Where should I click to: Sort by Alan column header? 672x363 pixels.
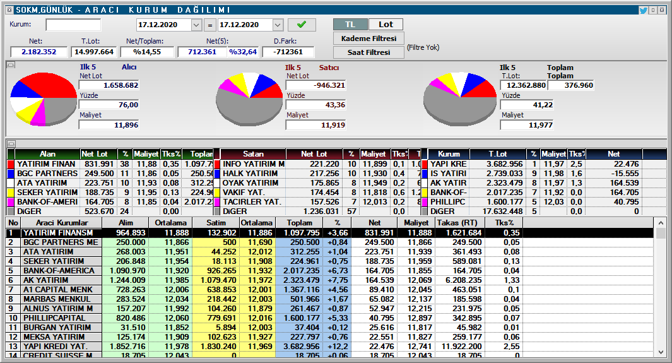tap(47, 154)
